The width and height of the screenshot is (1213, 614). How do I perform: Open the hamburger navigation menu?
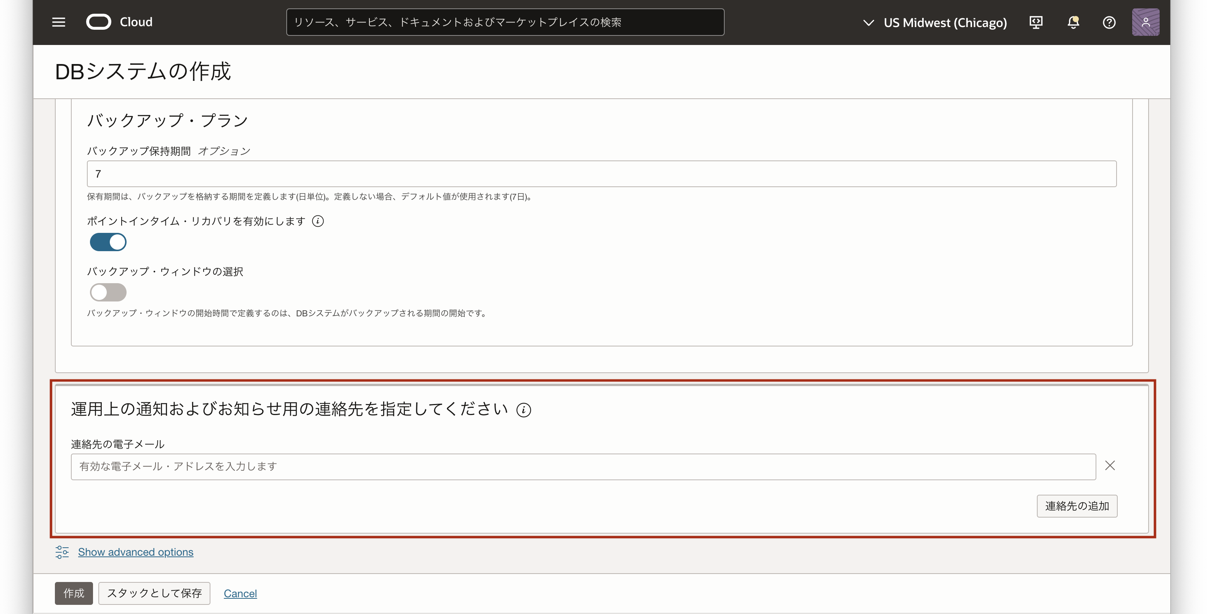(x=58, y=22)
